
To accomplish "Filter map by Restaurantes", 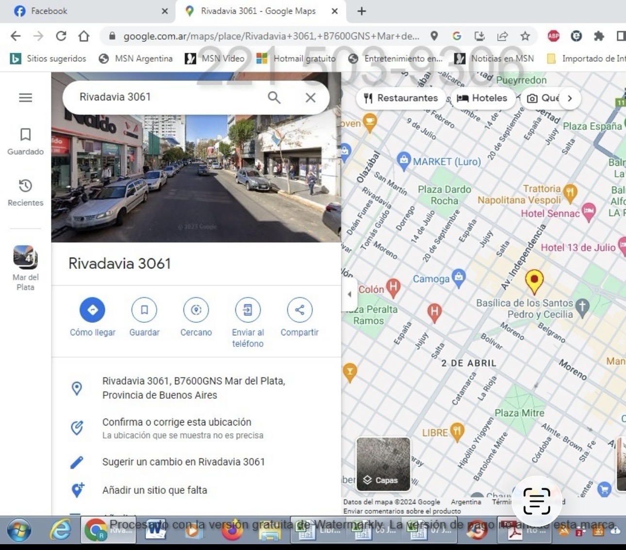I will [x=401, y=98].
